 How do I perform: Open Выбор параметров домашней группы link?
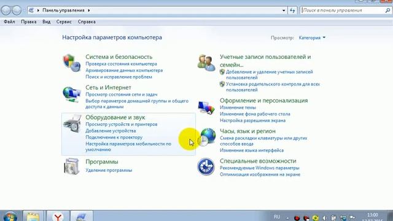point(137,104)
